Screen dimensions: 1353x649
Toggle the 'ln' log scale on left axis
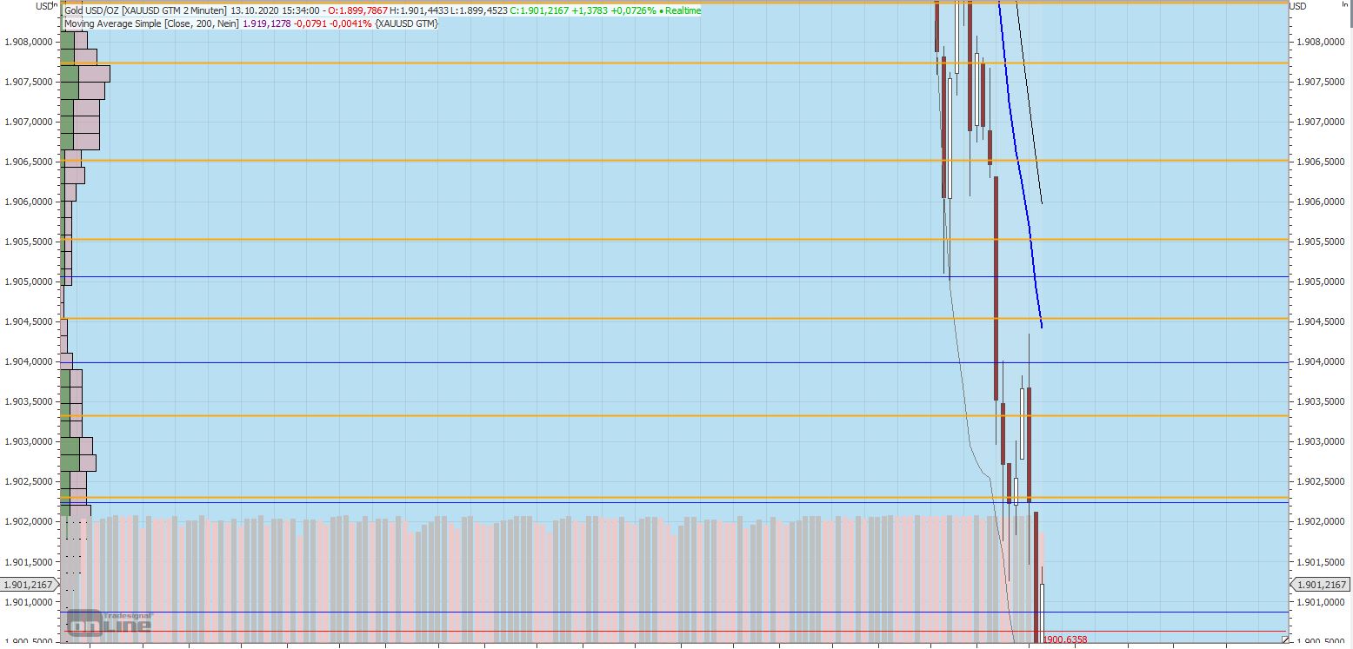tap(55, 4)
